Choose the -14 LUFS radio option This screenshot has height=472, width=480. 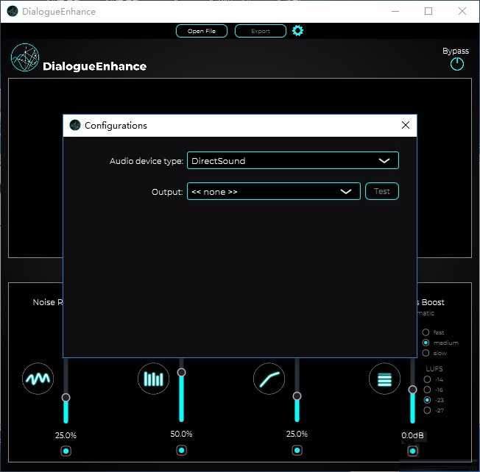[427, 379]
